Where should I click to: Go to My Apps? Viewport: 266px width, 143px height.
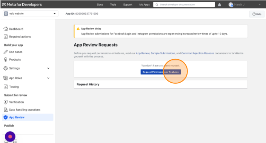[x=145, y=5]
